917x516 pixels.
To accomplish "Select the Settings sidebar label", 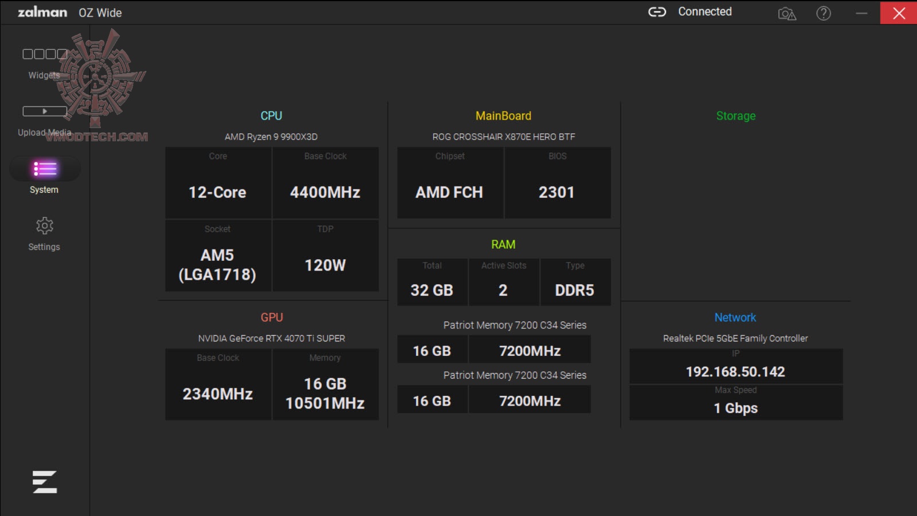I will (44, 247).
